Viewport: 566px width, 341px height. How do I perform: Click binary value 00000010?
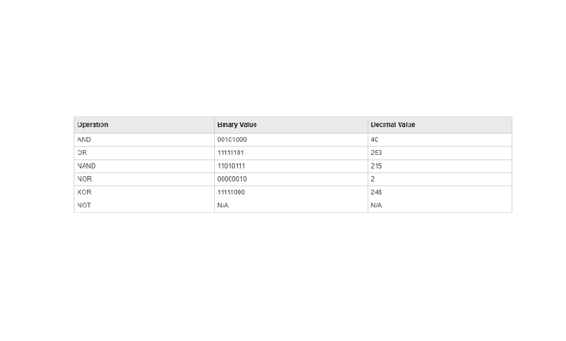232,179
